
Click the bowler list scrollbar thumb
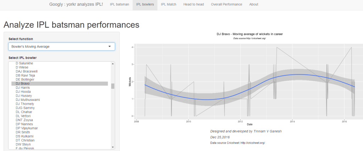[113, 86]
